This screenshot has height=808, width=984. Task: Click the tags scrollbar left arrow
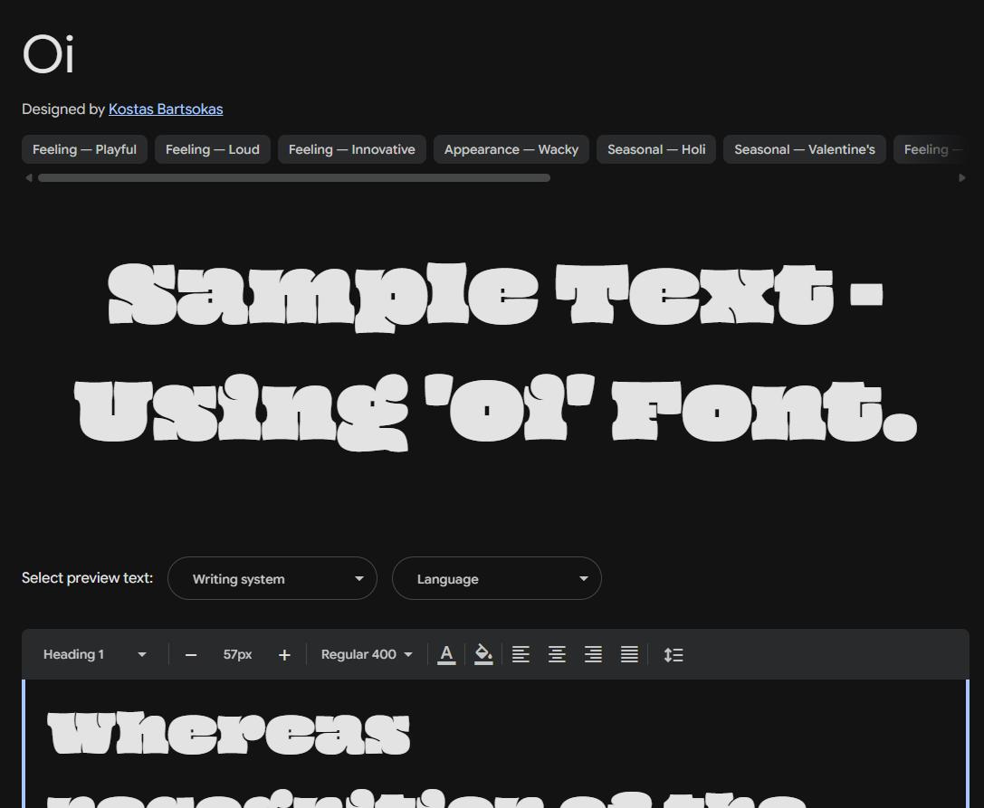click(28, 178)
